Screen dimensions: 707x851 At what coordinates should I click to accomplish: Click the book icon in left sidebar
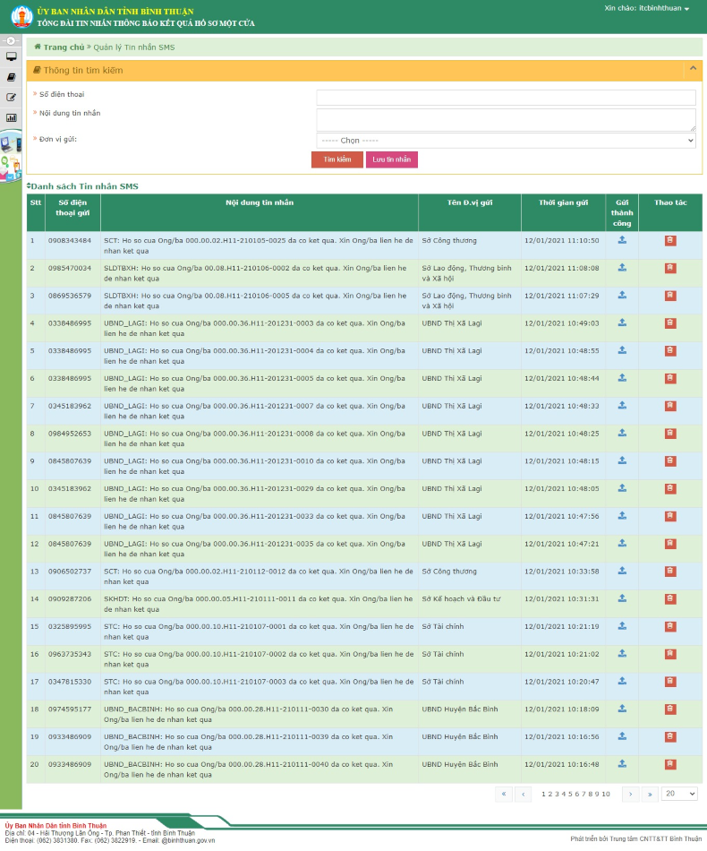click(11, 77)
